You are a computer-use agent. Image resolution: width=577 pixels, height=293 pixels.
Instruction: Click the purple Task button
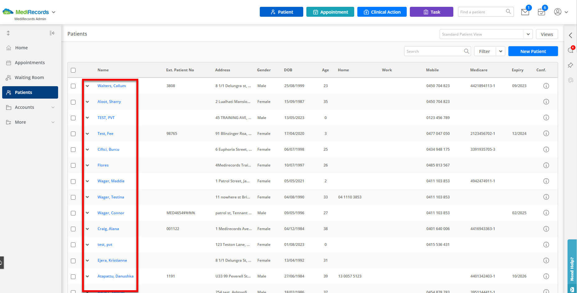tap(432, 12)
